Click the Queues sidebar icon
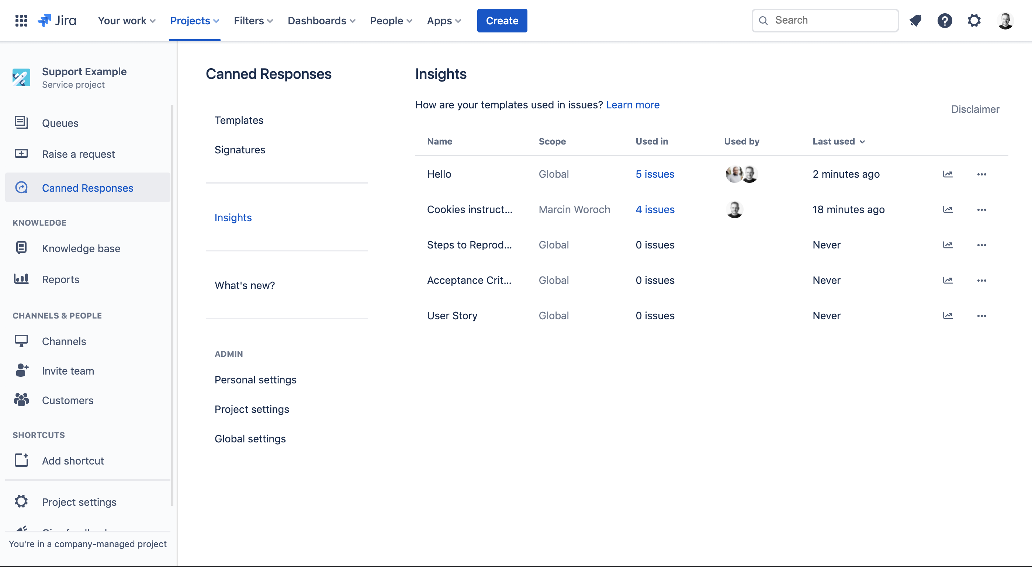The height and width of the screenshot is (567, 1032). click(21, 122)
